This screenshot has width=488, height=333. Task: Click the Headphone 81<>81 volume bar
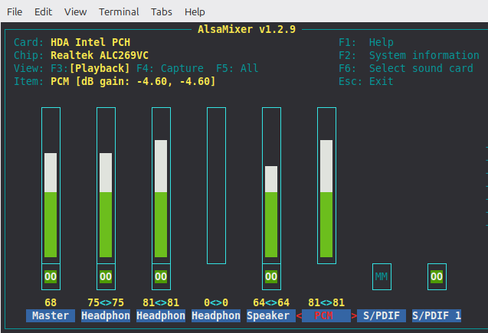161,185
